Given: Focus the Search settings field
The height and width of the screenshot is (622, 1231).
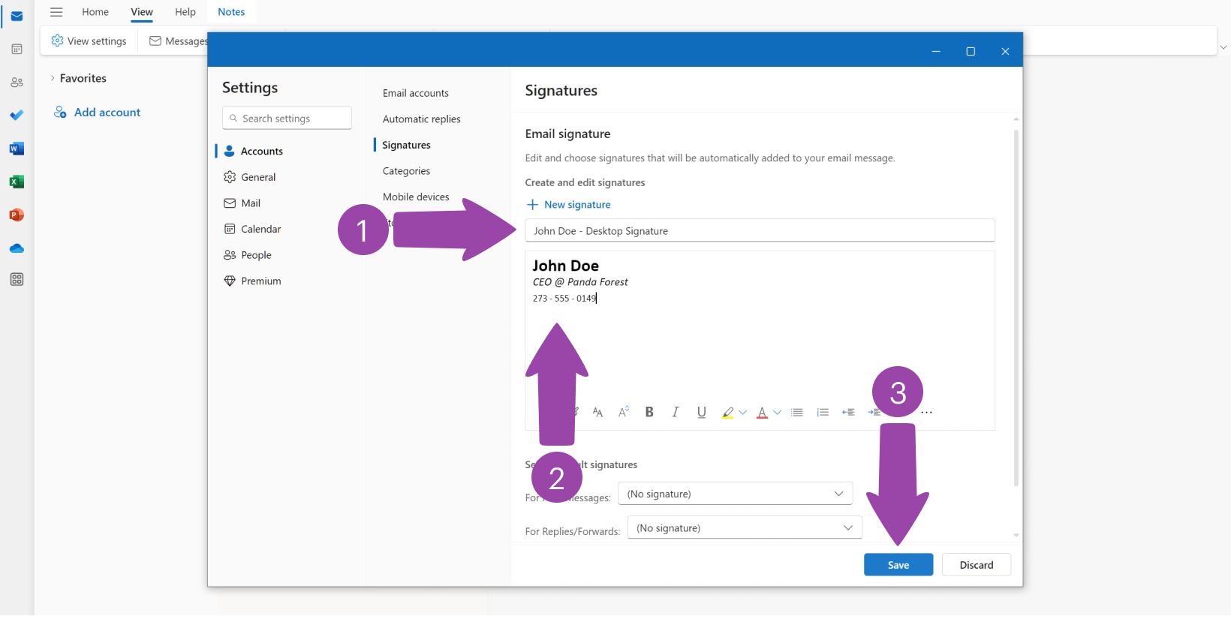Looking at the screenshot, I should [287, 118].
